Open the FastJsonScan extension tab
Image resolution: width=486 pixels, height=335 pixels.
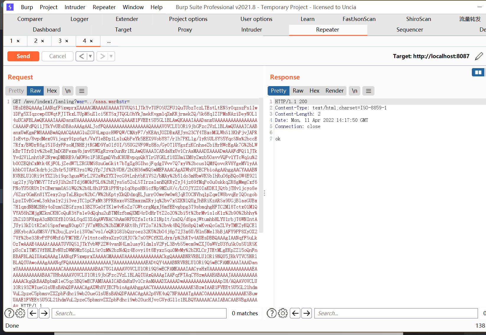click(359, 19)
